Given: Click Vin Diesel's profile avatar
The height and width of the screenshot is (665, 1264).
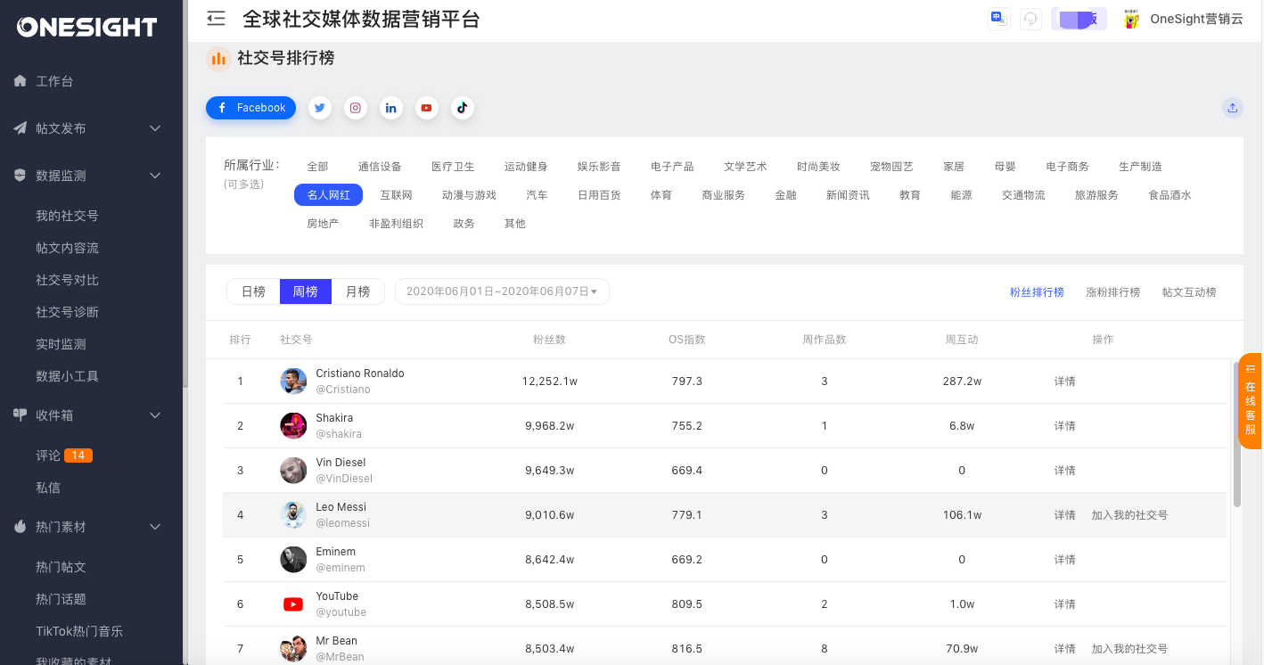Looking at the screenshot, I should coord(293,471).
